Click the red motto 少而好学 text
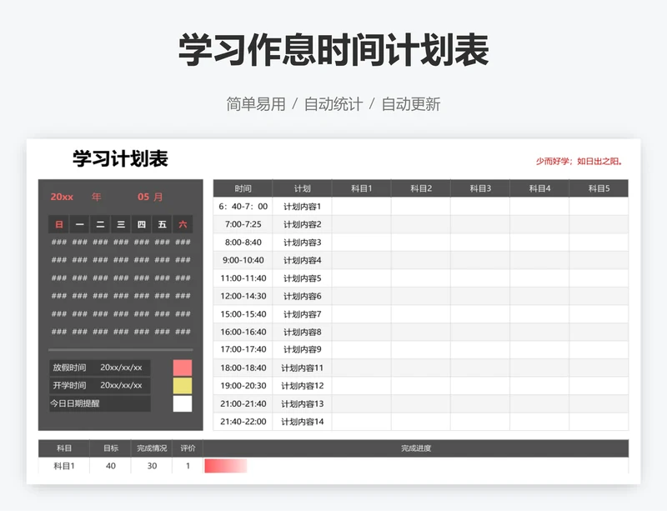667x511 pixels. pyautogui.click(x=579, y=161)
